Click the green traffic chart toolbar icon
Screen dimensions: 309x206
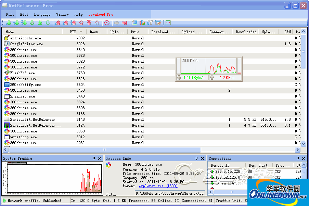[x=168, y=23]
